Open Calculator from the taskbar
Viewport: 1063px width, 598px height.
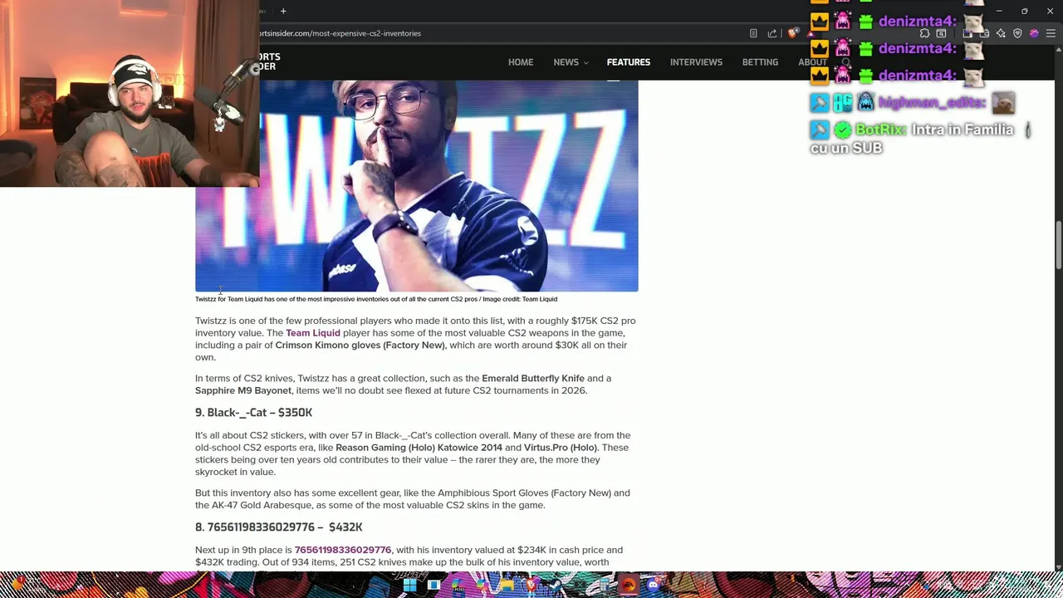[605, 586]
